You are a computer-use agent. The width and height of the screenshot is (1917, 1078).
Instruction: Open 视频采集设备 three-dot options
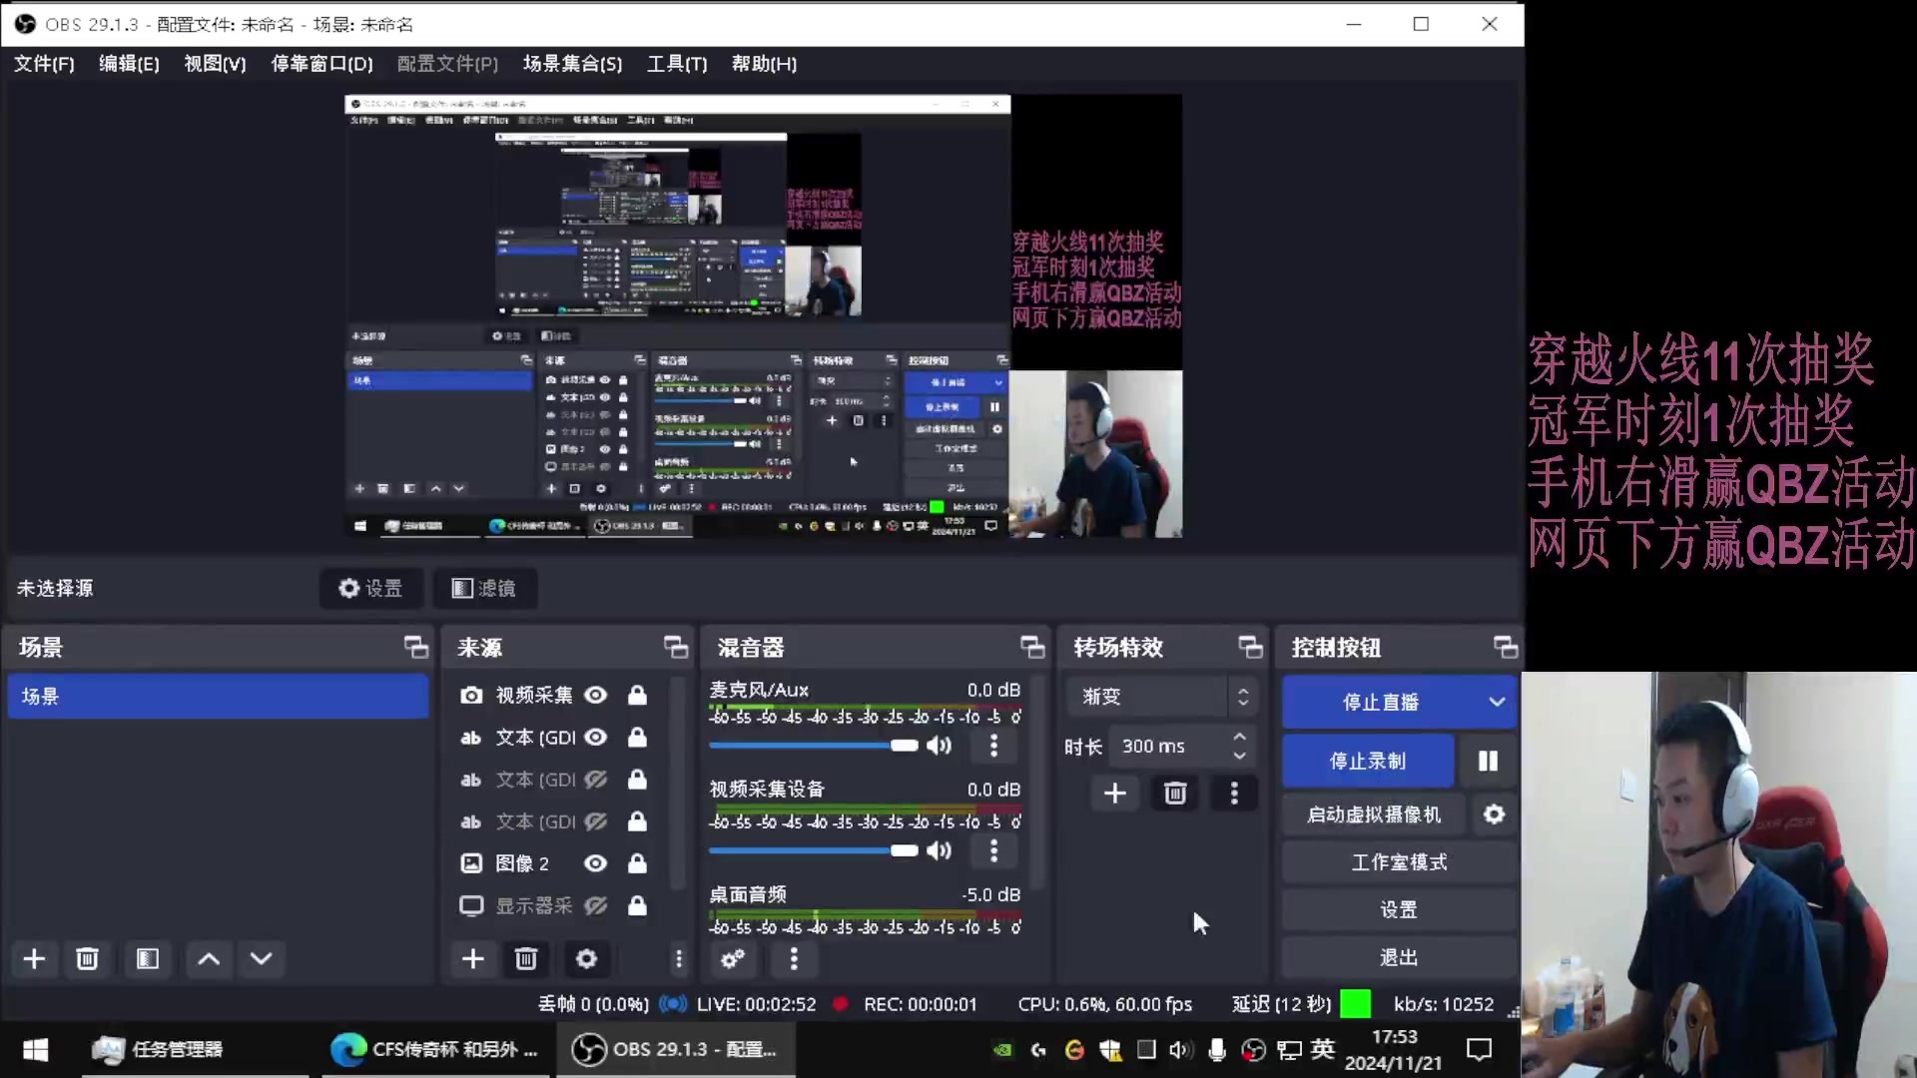(x=993, y=850)
